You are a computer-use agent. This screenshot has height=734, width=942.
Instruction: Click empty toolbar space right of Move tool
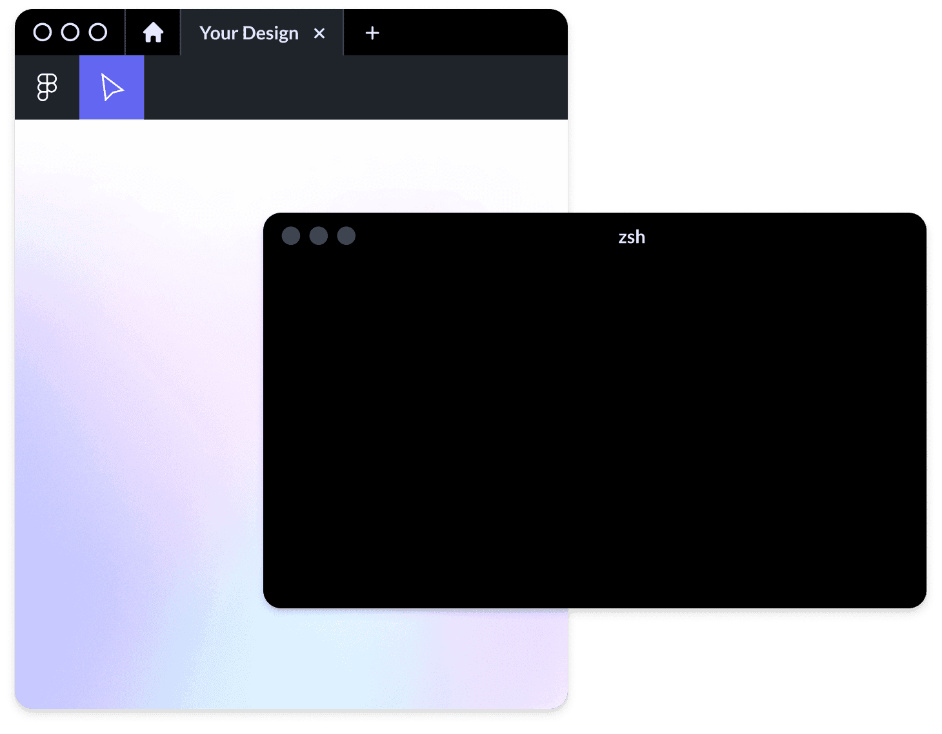coord(355,88)
